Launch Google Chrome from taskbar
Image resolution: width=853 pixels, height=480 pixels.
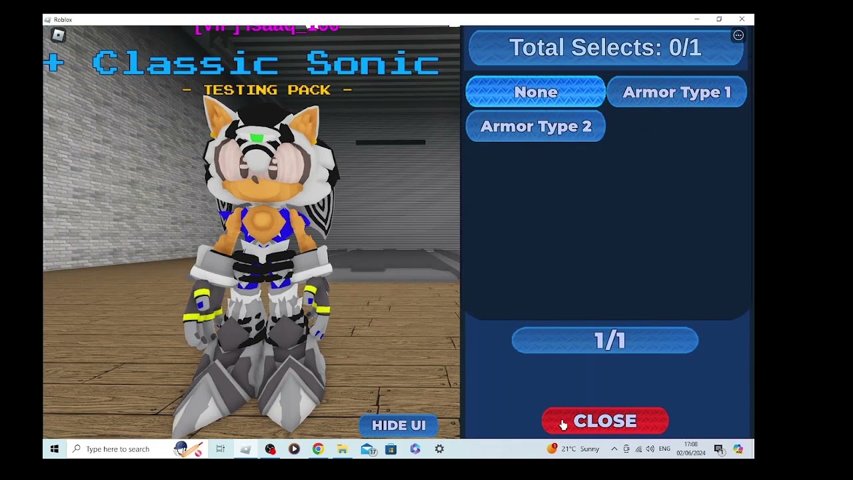point(318,449)
